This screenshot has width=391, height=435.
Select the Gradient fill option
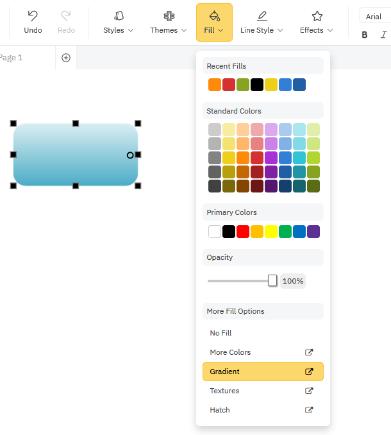pyautogui.click(x=262, y=371)
